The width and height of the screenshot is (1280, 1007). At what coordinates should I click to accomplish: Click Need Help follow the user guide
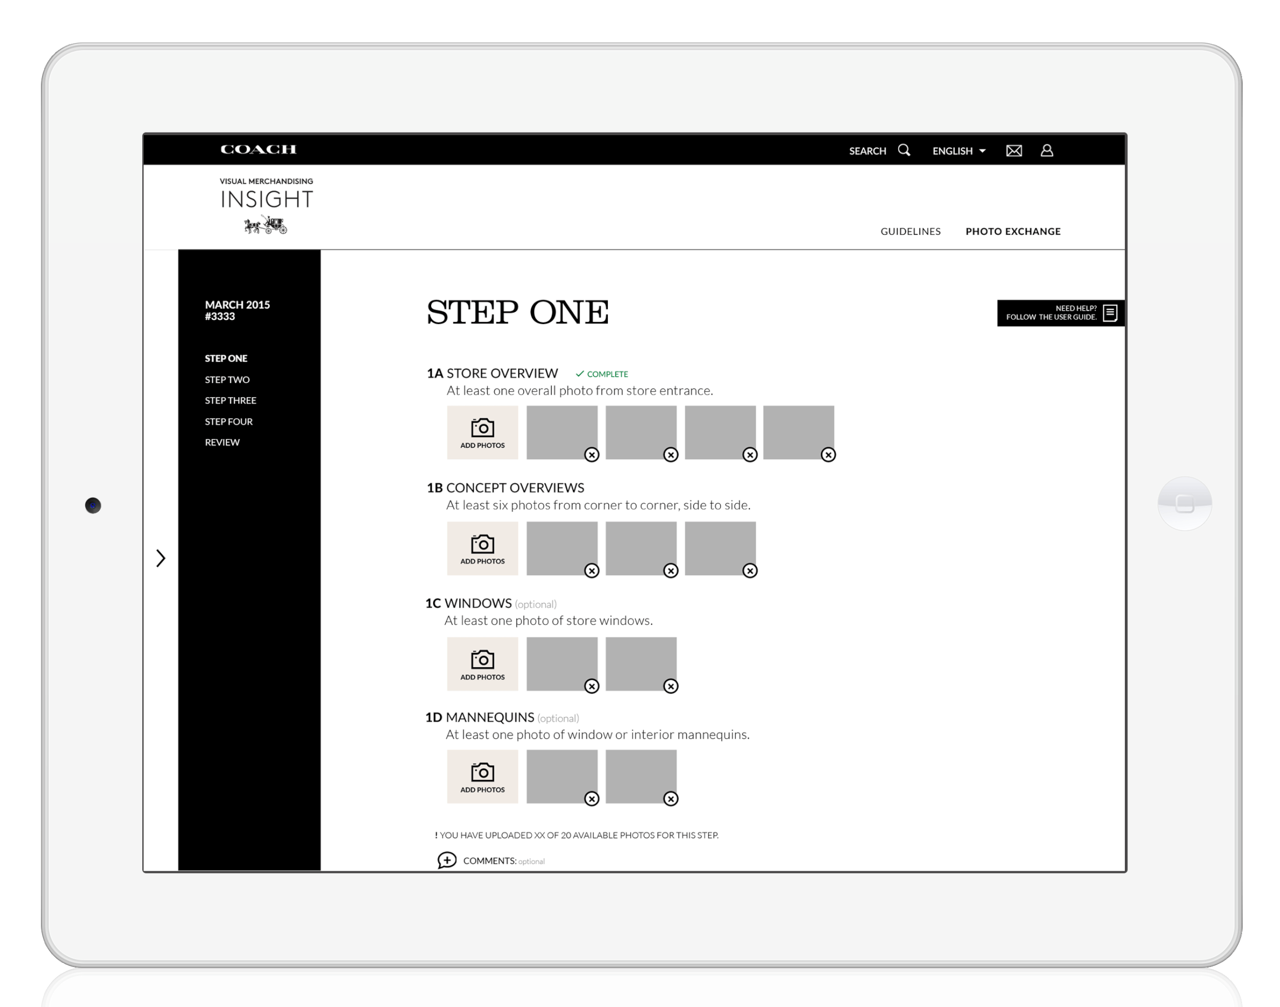[x=1061, y=312]
